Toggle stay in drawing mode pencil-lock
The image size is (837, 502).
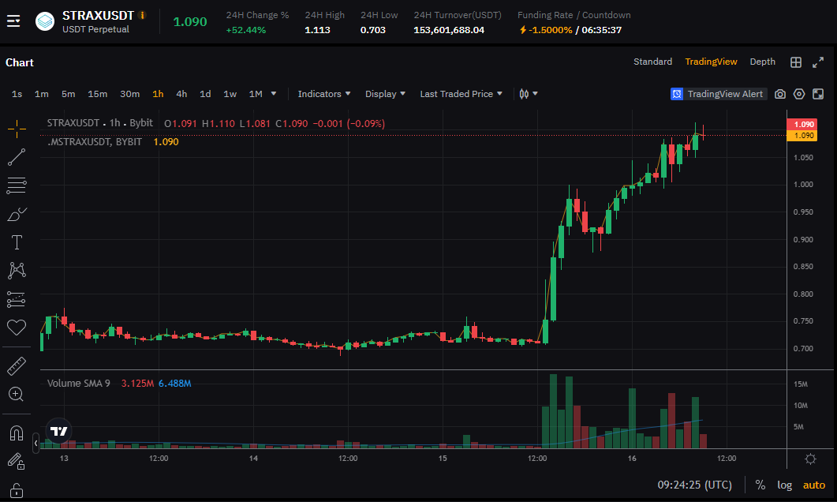[x=17, y=462]
